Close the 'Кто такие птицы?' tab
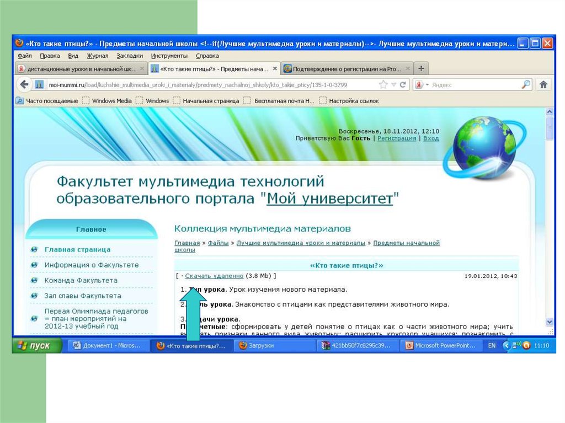Image resolution: width=565 pixels, height=423 pixels. pyautogui.click(x=275, y=69)
